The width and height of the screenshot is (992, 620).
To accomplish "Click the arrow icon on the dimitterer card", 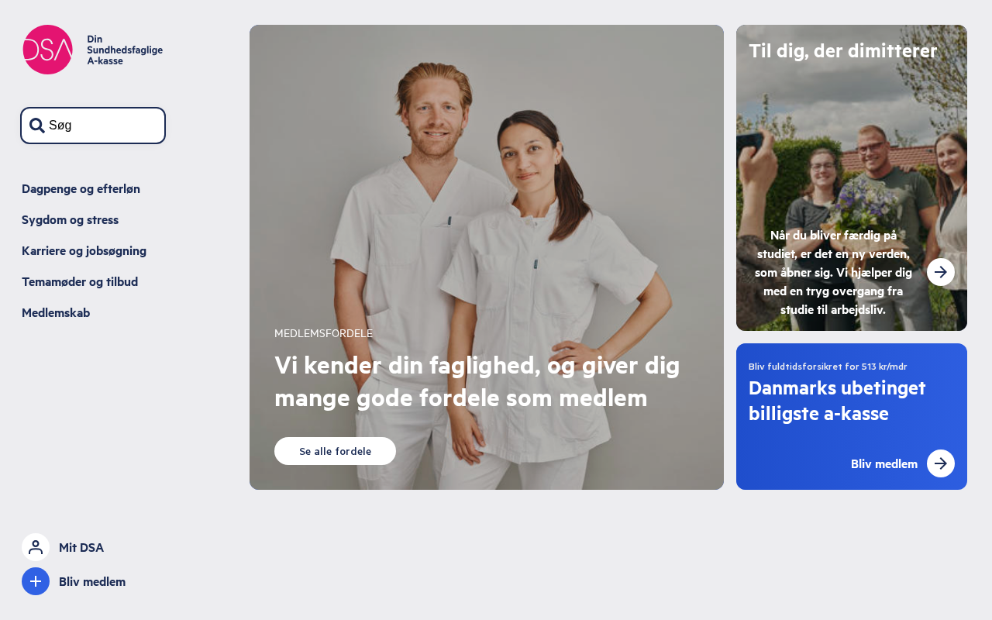I will (x=941, y=272).
